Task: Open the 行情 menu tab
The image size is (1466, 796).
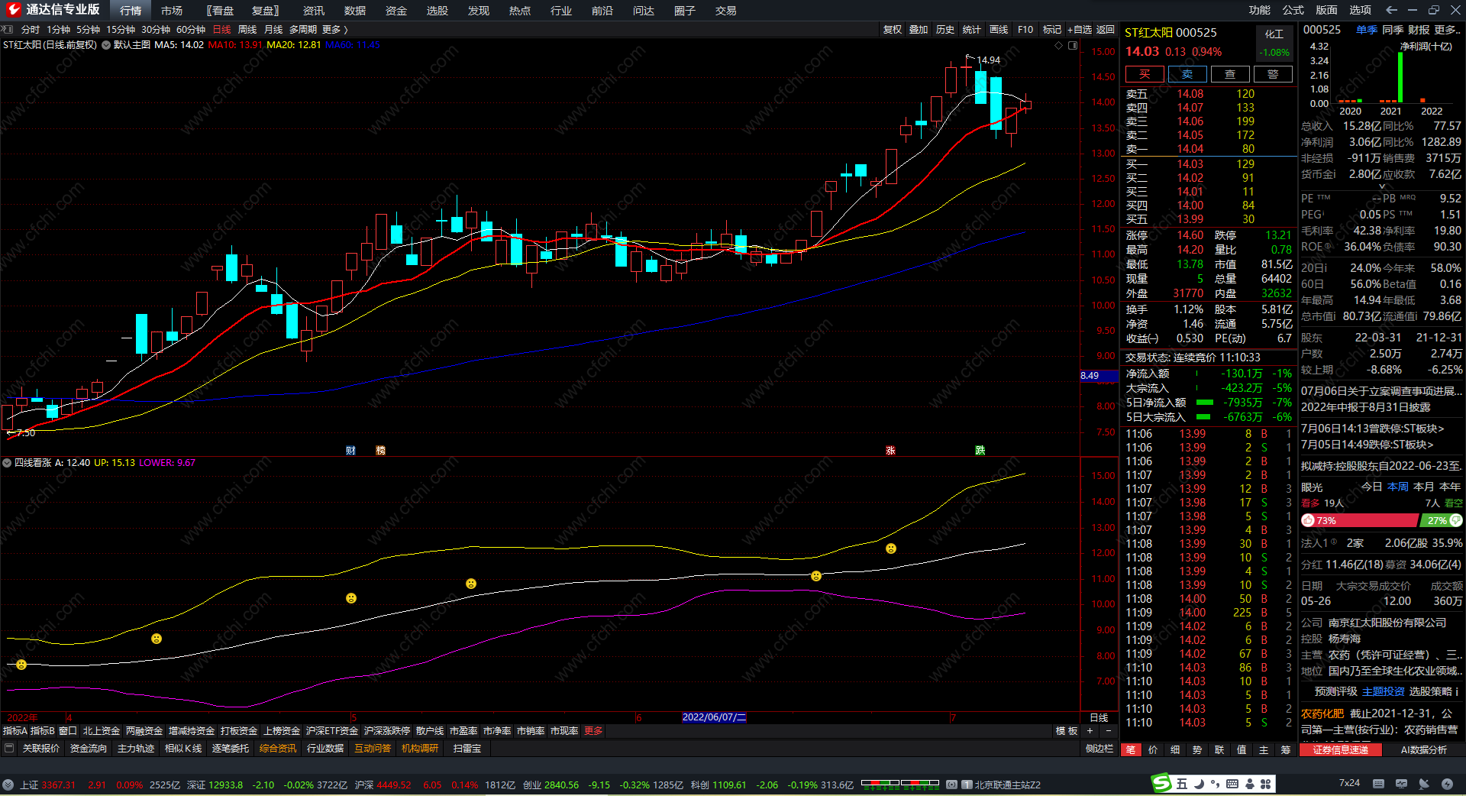Action: click(131, 11)
